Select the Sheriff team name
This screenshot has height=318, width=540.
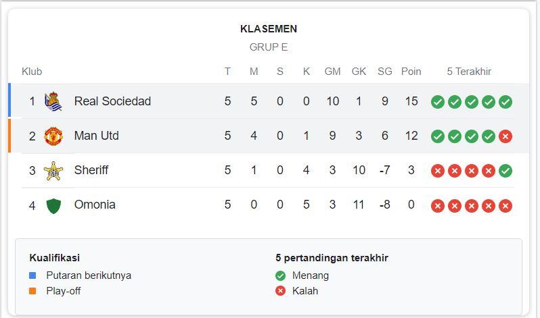(91, 170)
